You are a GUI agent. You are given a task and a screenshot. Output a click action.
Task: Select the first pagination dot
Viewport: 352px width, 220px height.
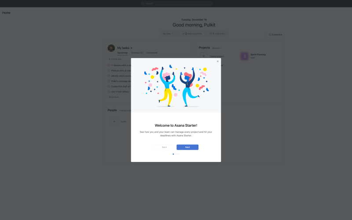(x=173, y=154)
